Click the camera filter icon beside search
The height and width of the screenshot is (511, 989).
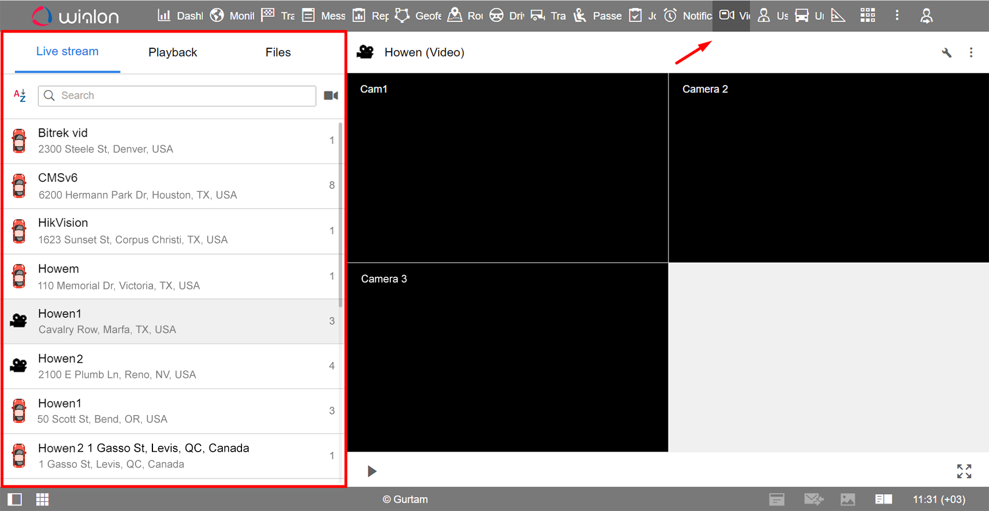click(331, 96)
